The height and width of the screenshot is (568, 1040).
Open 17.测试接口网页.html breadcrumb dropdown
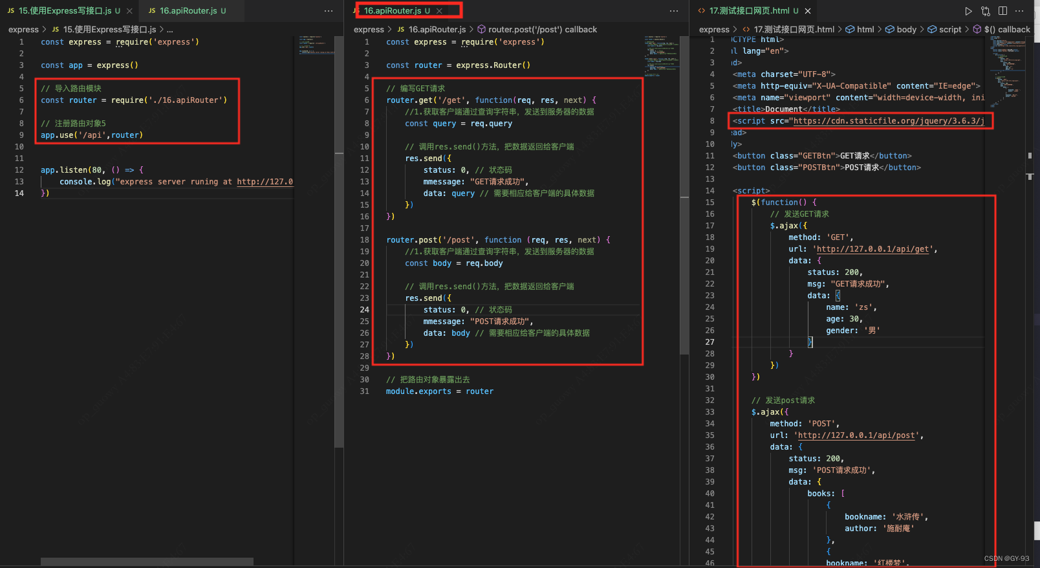coord(788,30)
